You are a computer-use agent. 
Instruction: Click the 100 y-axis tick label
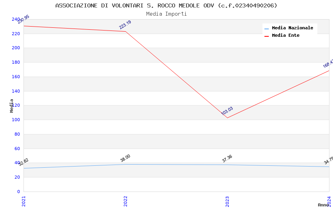pyautogui.click(x=16, y=120)
